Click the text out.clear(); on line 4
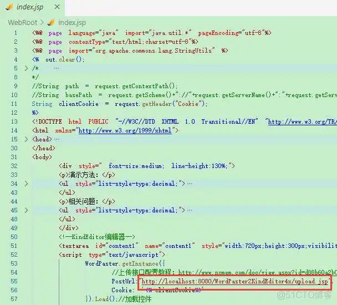 pos(65,59)
